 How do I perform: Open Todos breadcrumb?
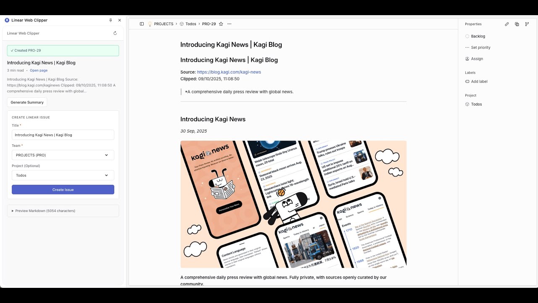191,24
